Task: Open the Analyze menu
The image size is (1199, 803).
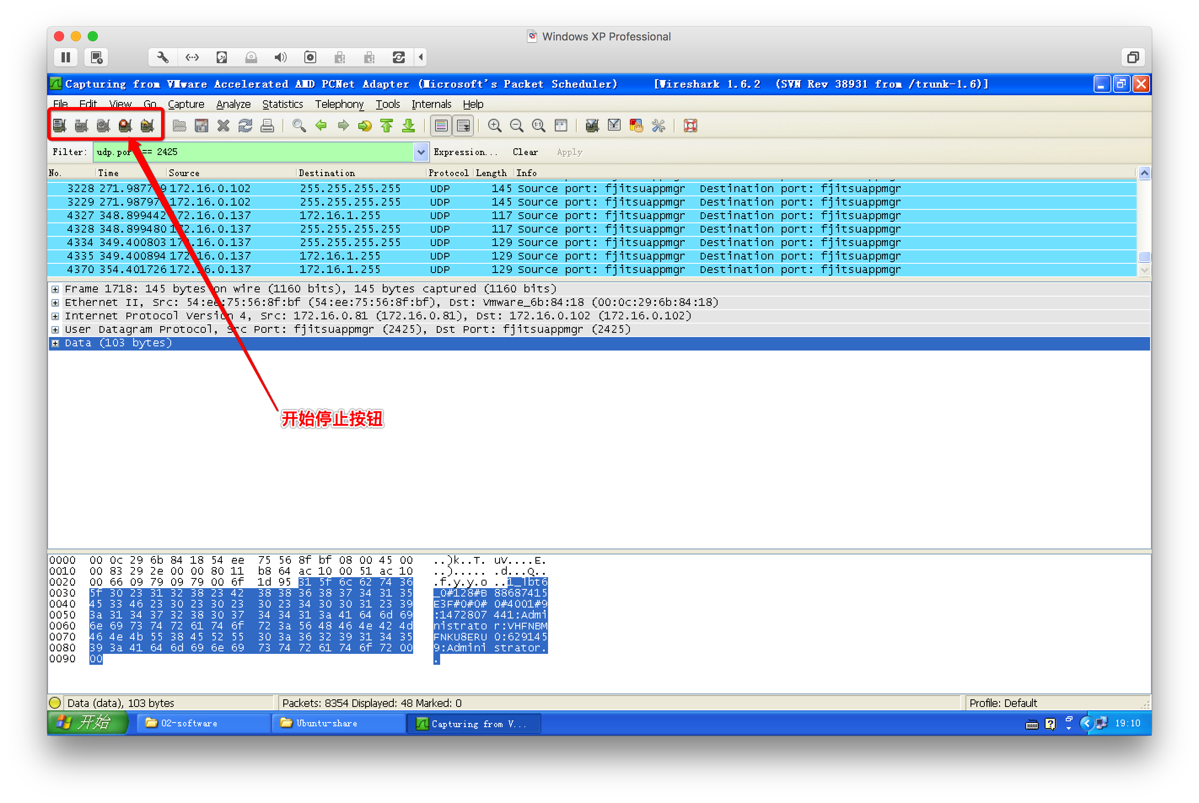Action: pyautogui.click(x=233, y=104)
